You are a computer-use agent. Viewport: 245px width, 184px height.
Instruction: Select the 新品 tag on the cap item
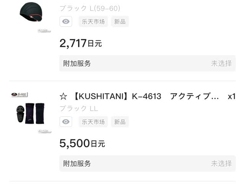120,21
